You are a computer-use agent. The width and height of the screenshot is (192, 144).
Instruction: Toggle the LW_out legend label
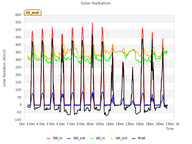[121, 138]
